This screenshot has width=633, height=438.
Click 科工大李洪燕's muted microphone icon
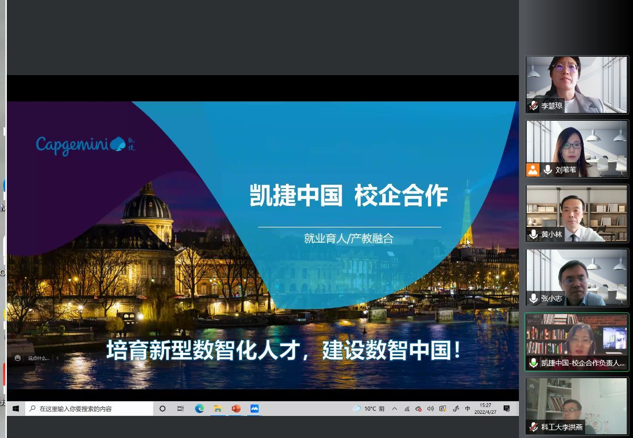[x=534, y=427]
